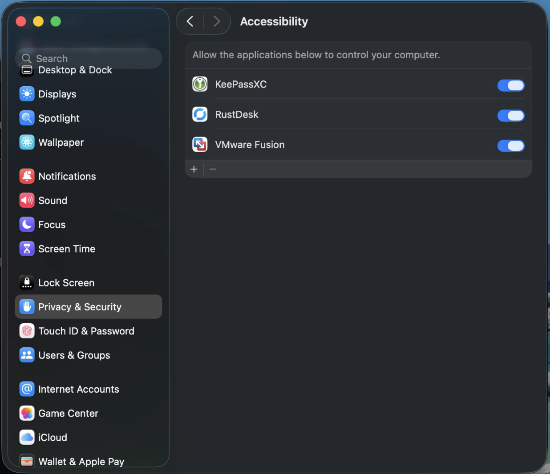The width and height of the screenshot is (550, 474).
Task: Open Displays settings via its icon
Action: 27,94
